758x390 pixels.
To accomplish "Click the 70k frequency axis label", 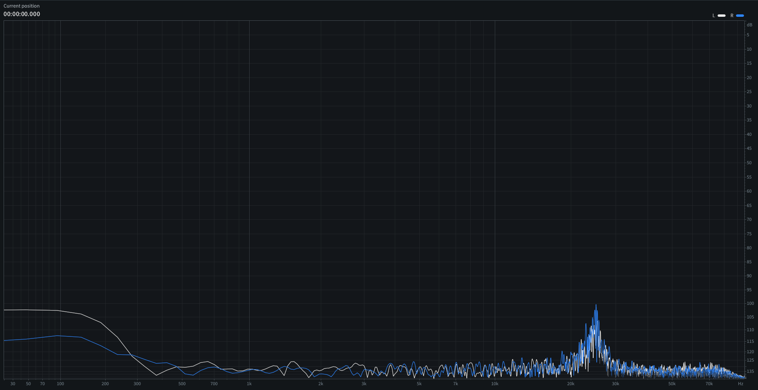I will tap(709, 384).
